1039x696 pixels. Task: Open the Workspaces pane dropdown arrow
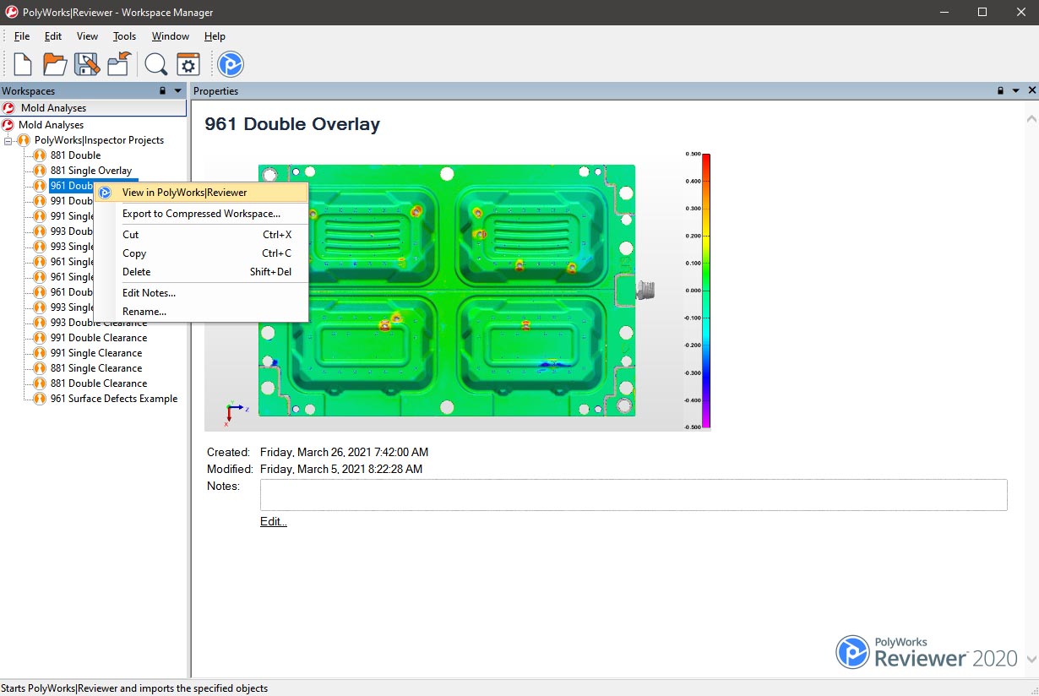click(x=177, y=90)
